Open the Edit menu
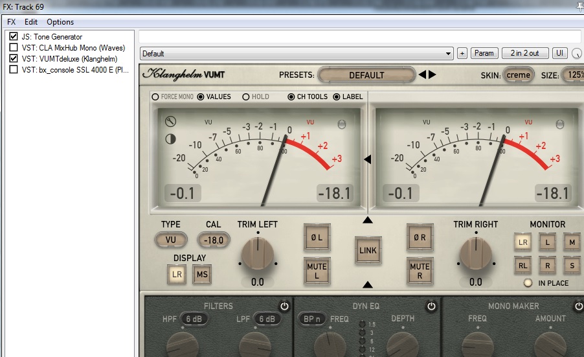This screenshot has height=357, width=584. (x=31, y=22)
